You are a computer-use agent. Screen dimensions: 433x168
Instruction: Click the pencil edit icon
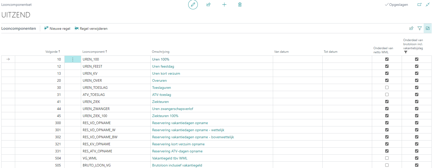click(x=193, y=5)
